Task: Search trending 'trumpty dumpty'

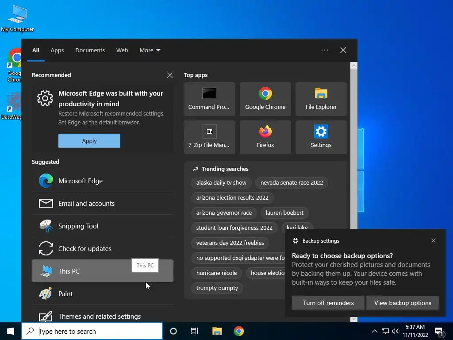Action: point(217,288)
